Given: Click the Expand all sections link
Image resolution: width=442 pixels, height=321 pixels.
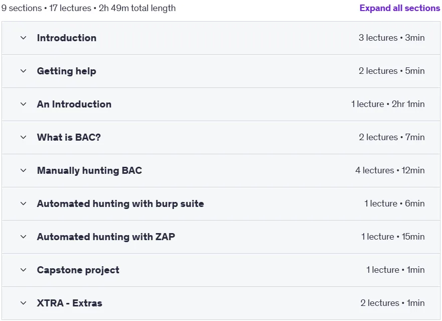Looking at the screenshot, I should (x=399, y=8).
